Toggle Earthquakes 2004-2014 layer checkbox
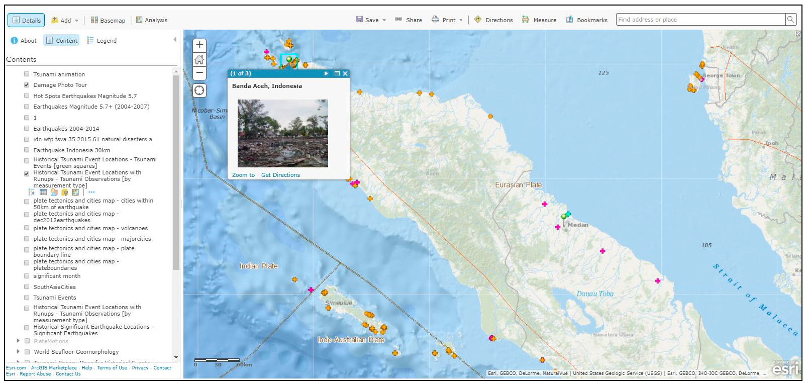Screen dimensions: 807x386 27,128
